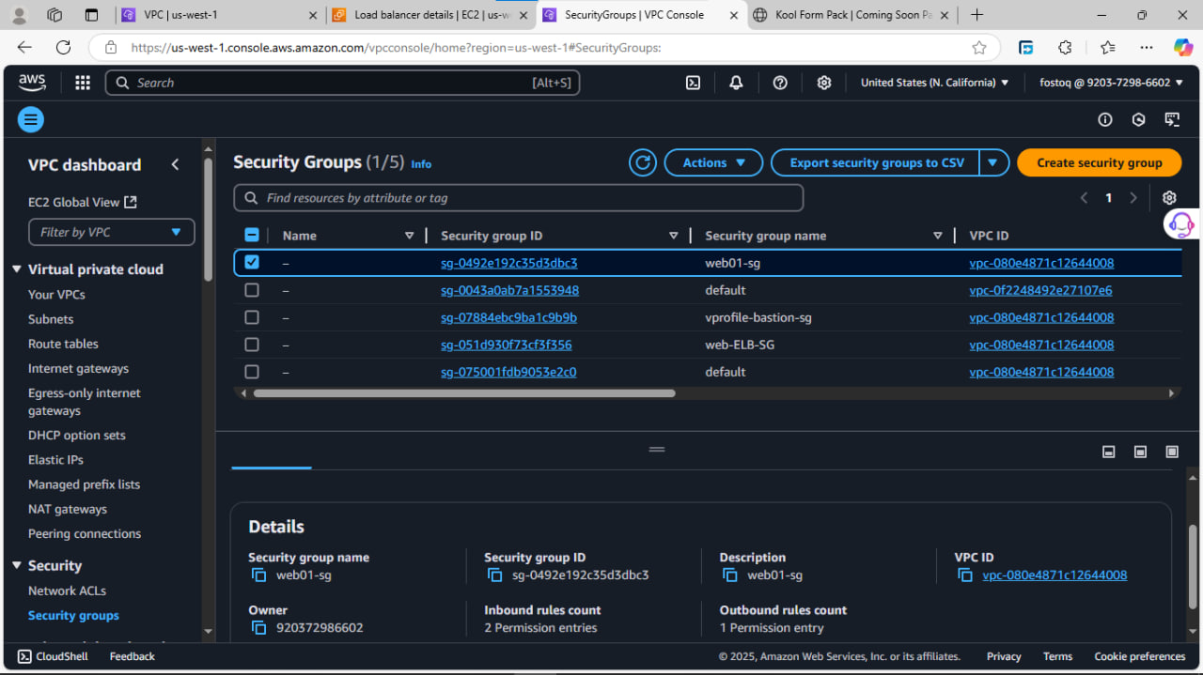1203x675 pixels.
Task: Copy the VPC ID in Details
Action: (965, 575)
